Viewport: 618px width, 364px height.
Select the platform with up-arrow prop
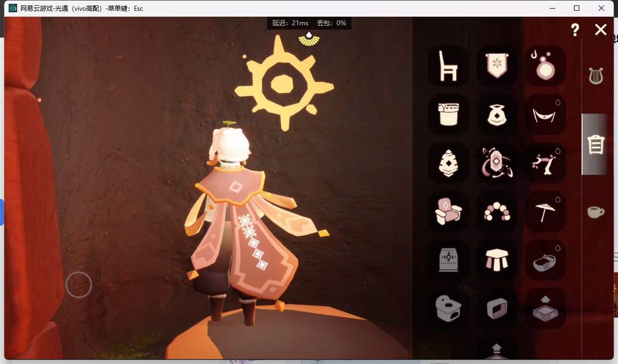[x=545, y=309]
